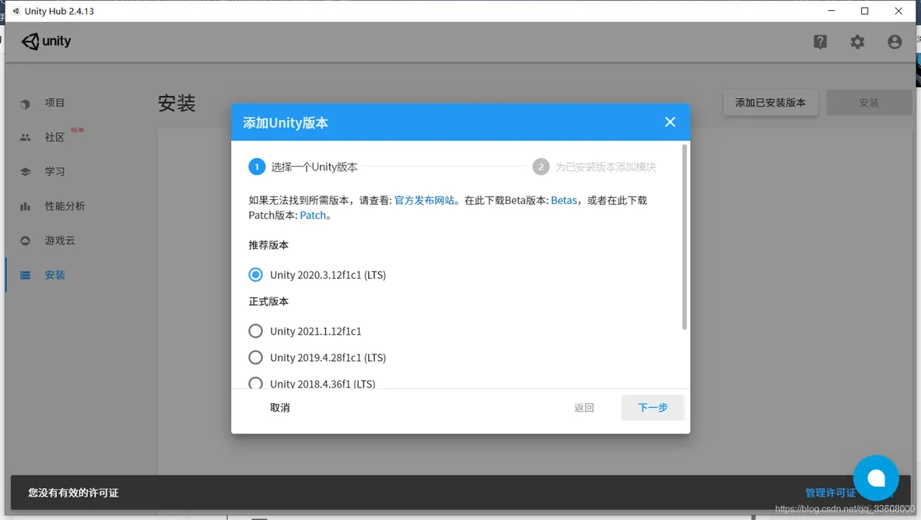Open the 安装 sidebar tab
This screenshot has width=921, height=520.
click(54, 275)
